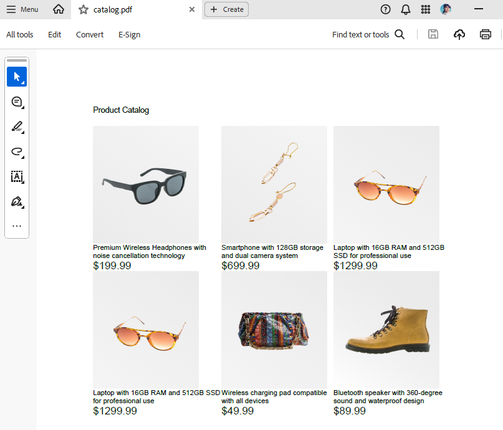Click the Create button

(226, 9)
